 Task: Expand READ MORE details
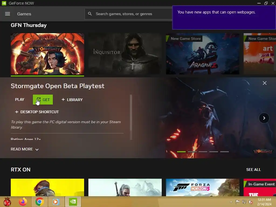point(25,149)
